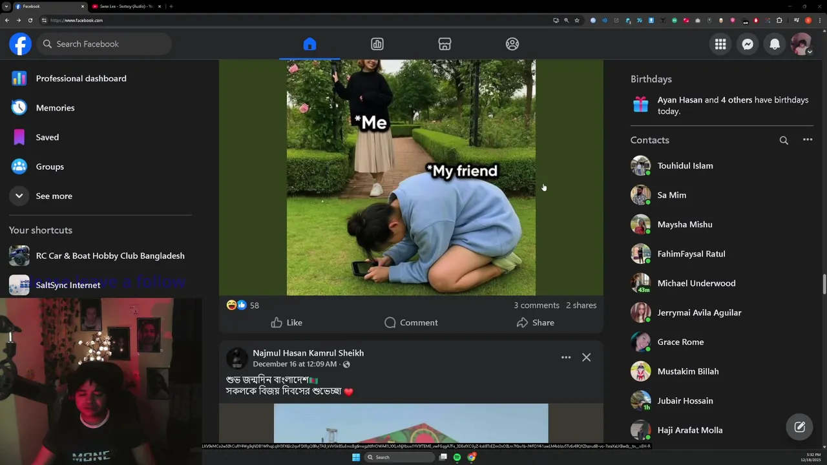827x465 pixels.
Task: Open chat with Mustakim Billah
Action: pos(722,371)
